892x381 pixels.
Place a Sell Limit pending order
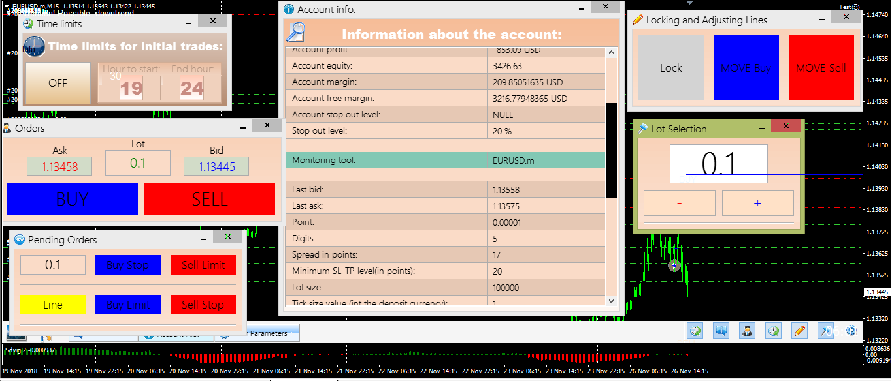coord(203,265)
